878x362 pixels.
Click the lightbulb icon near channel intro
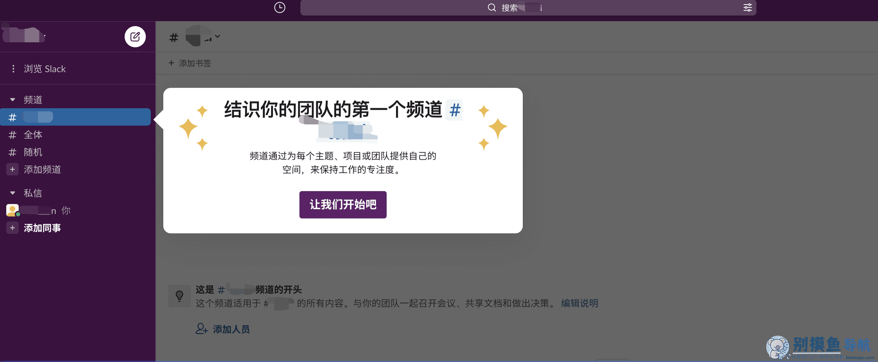(x=179, y=296)
